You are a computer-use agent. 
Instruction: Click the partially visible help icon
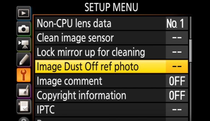24,119
